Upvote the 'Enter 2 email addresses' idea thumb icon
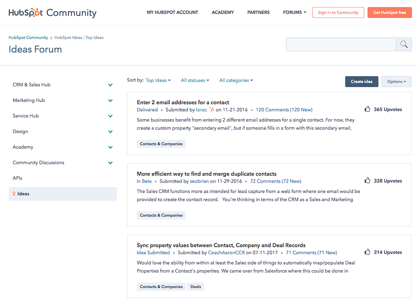Image resolution: width=417 pixels, height=303 pixels. pos(367,109)
